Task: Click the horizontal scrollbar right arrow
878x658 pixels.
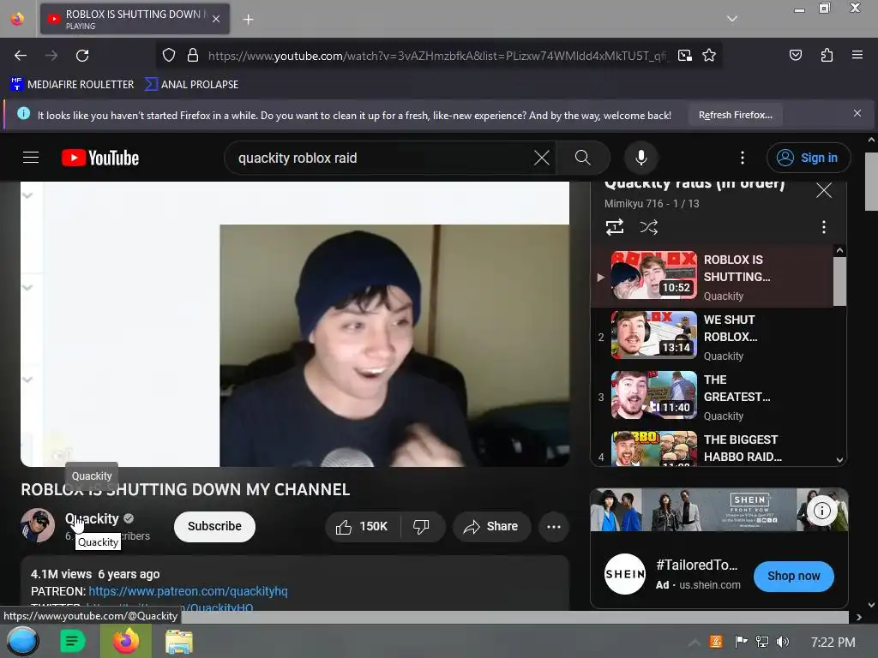Action: point(859,617)
